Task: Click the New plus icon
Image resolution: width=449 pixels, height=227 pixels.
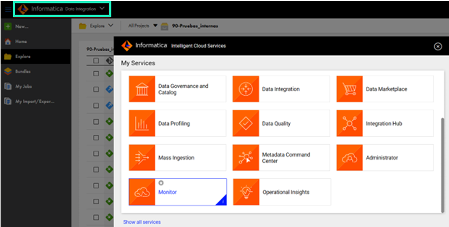Action: [8, 27]
